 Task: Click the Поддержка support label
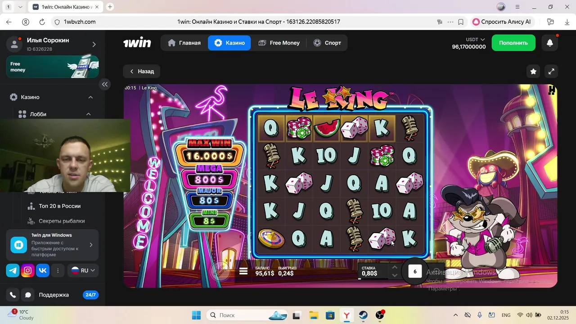click(54, 295)
